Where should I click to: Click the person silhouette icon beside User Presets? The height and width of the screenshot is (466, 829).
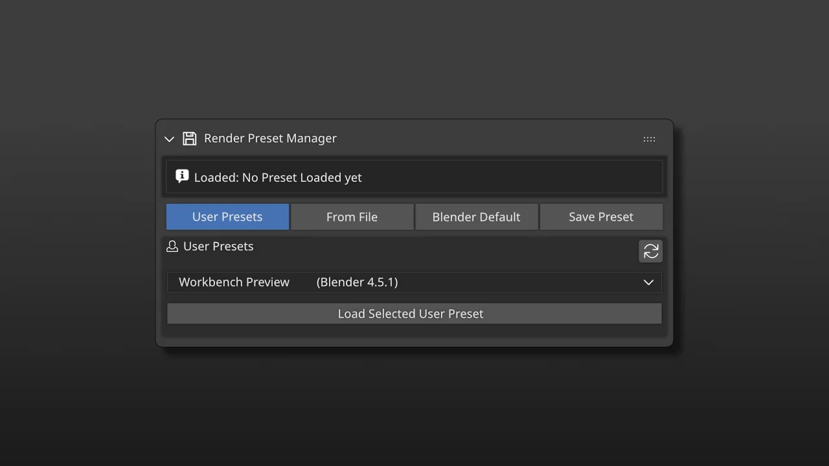(172, 246)
